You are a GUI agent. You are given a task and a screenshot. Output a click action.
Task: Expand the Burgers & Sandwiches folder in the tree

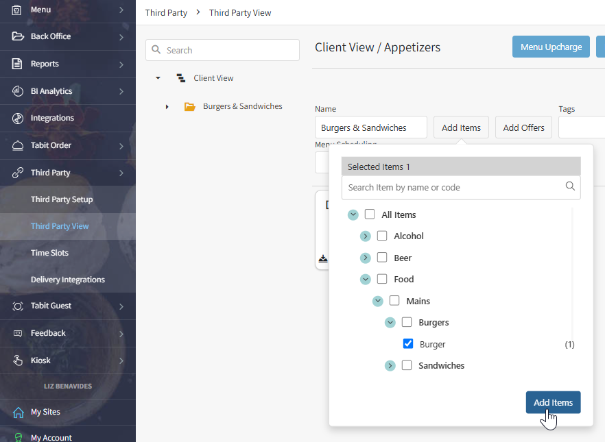(167, 106)
